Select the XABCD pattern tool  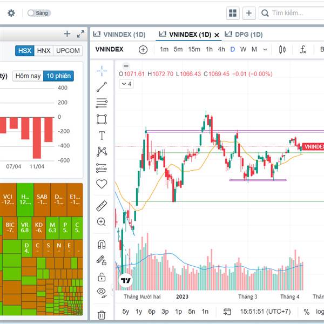click(102, 151)
